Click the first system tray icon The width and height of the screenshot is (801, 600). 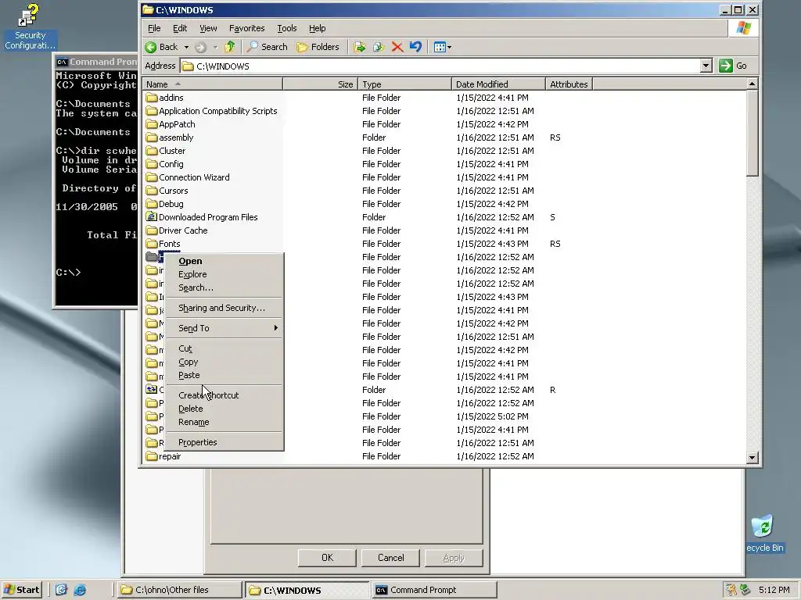click(731, 590)
